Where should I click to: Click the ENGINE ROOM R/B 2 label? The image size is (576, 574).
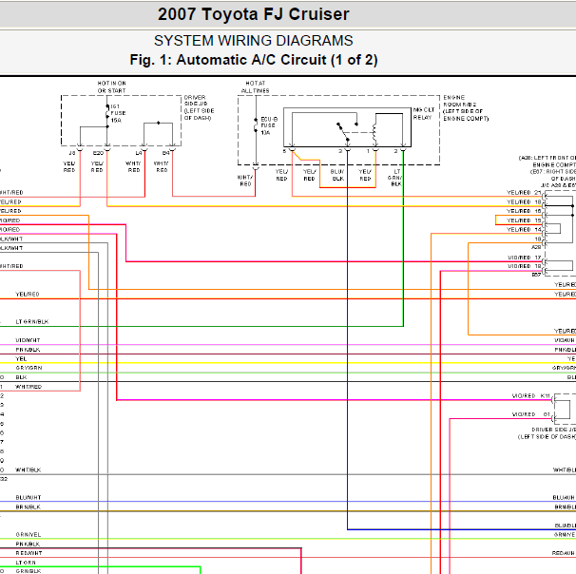point(466,108)
